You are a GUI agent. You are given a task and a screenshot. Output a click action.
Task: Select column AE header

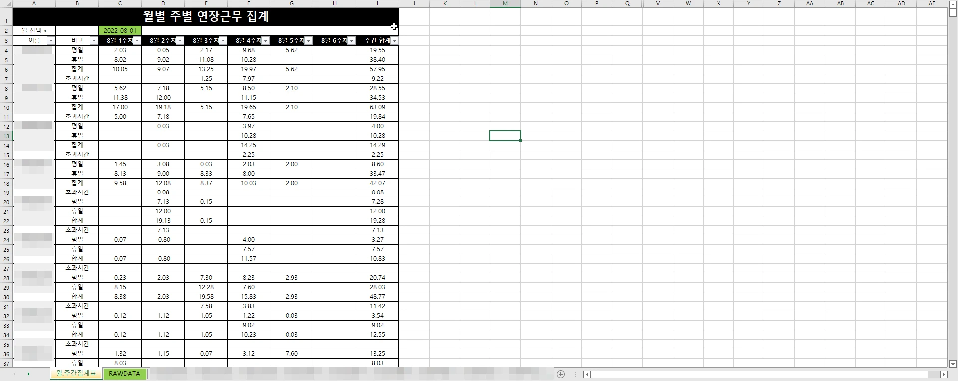click(932, 3)
